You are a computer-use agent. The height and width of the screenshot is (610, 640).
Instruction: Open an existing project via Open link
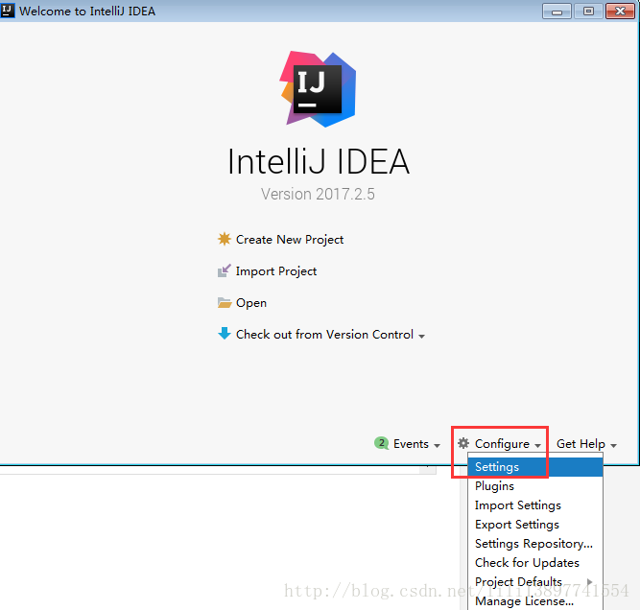pyautogui.click(x=251, y=303)
